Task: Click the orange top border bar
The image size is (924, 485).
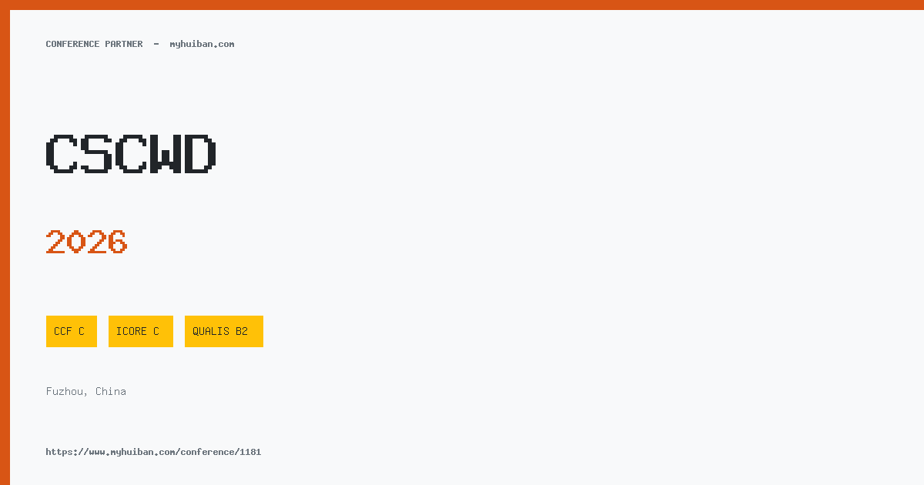Action: tap(462, 5)
